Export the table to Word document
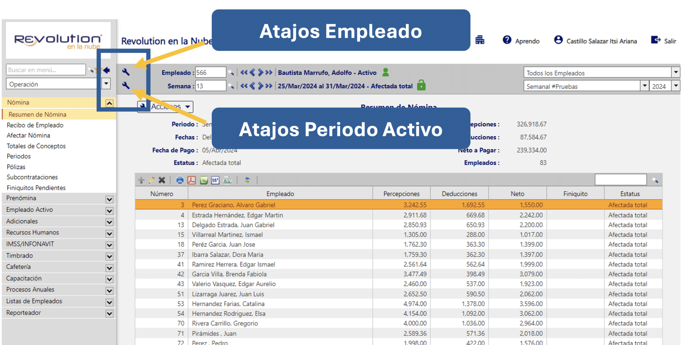 [215, 180]
